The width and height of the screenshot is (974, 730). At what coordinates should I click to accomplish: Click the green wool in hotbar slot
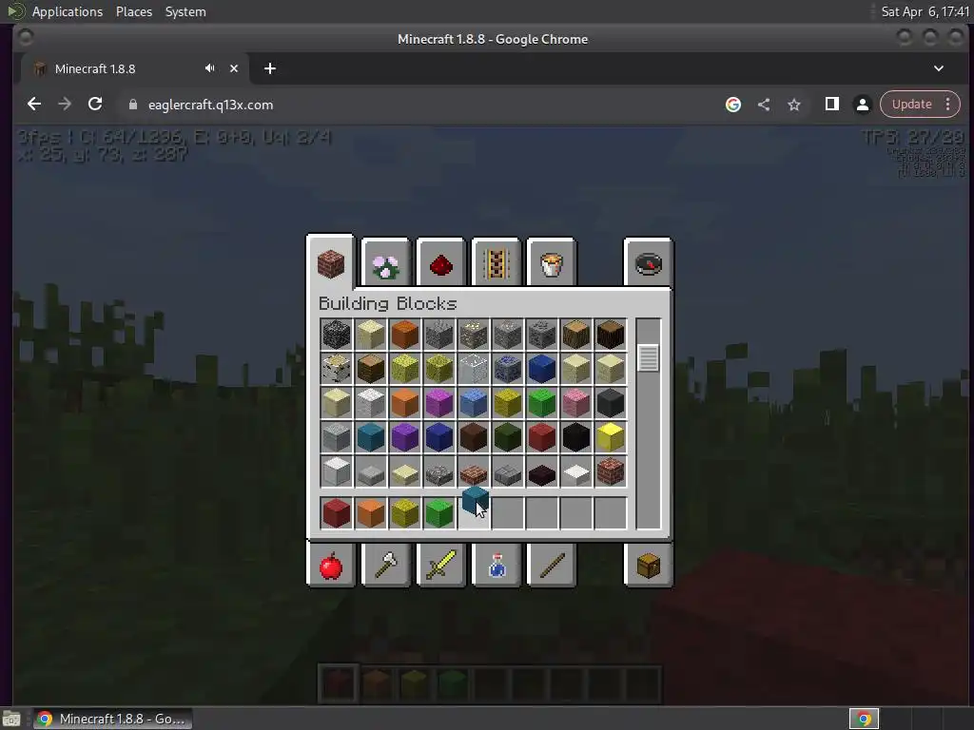439,513
